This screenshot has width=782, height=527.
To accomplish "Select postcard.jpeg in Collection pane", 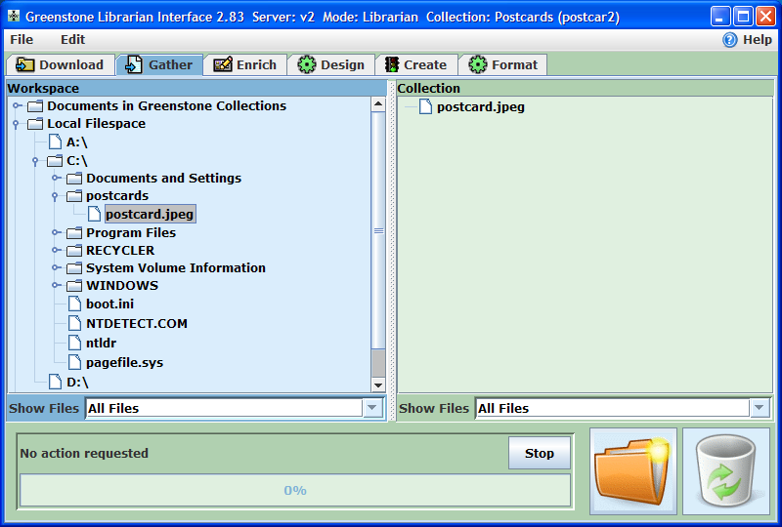I will 480,106.
